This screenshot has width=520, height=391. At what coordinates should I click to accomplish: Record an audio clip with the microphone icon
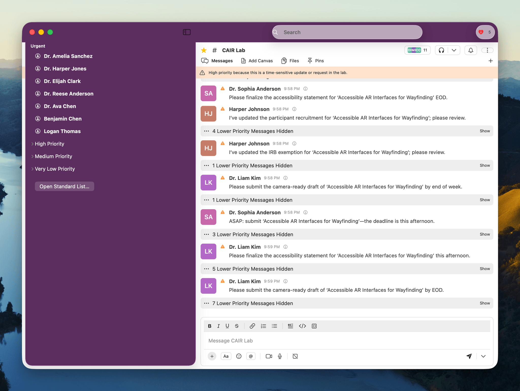pos(280,356)
